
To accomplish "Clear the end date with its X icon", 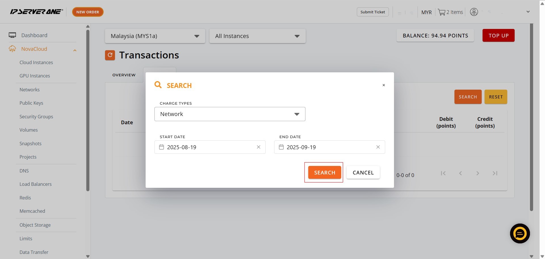I will [378, 147].
